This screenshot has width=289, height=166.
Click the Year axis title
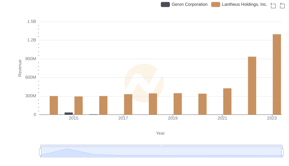pos(160,133)
